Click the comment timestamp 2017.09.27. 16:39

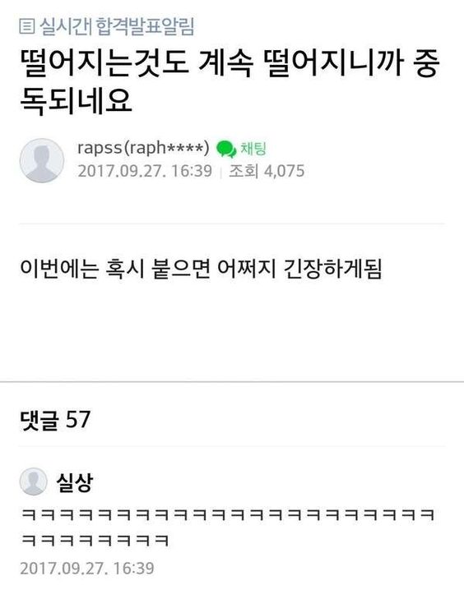(87, 569)
